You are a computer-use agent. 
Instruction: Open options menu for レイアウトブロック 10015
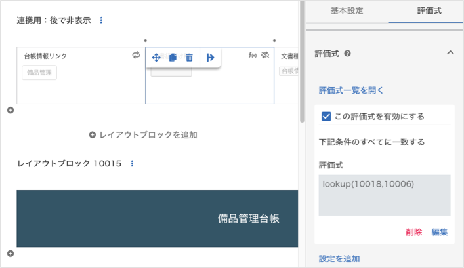tap(132, 163)
